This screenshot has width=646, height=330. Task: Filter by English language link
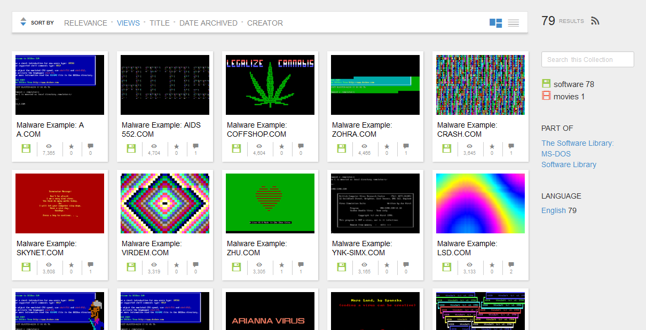[553, 210]
